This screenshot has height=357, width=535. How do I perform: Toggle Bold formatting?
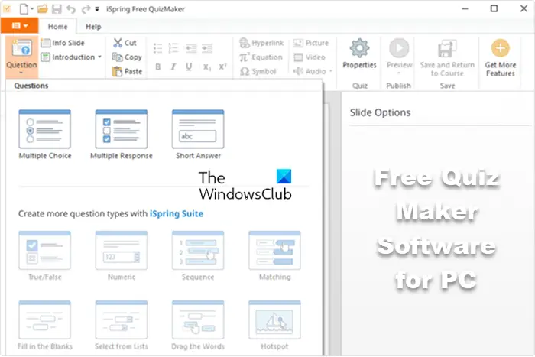[157, 67]
